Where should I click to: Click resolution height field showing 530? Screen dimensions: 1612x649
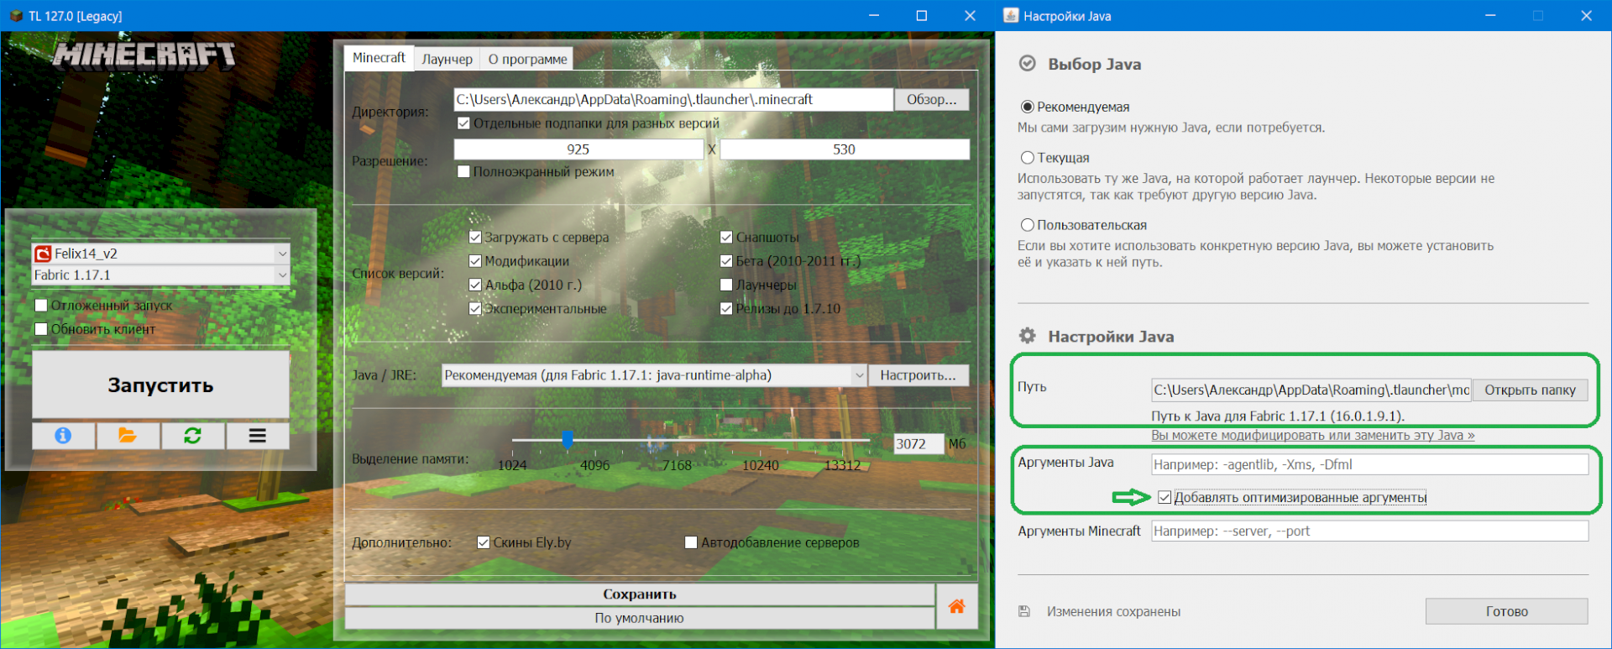click(x=845, y=149)
